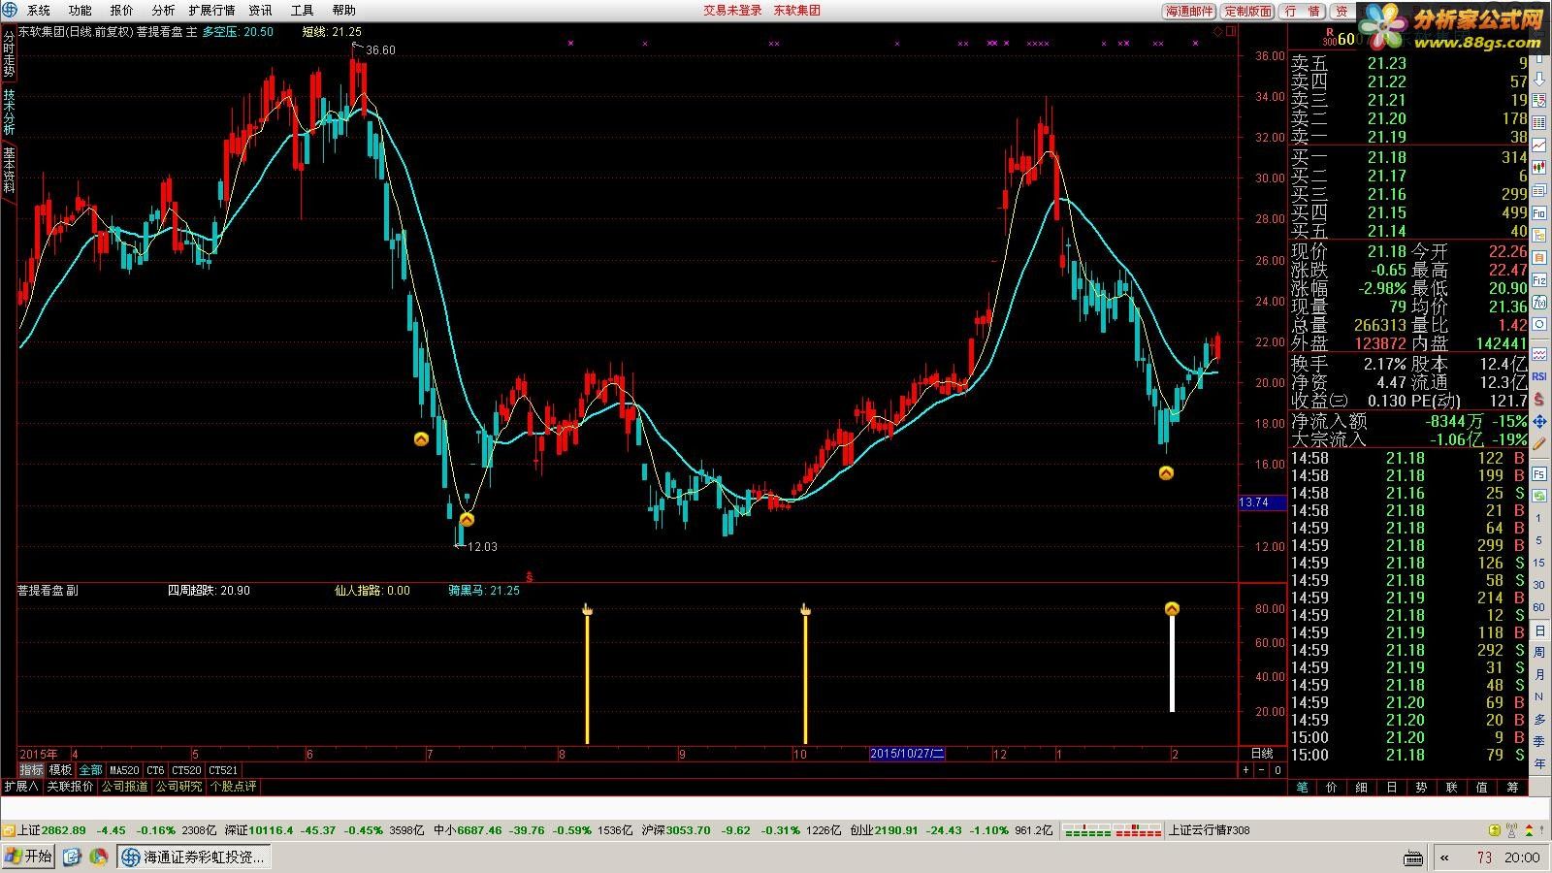Image resolution: width=1552 pixels, height=873 pixels.
Task: Select the CT521 indicator tab
Action: coord(223,770)
